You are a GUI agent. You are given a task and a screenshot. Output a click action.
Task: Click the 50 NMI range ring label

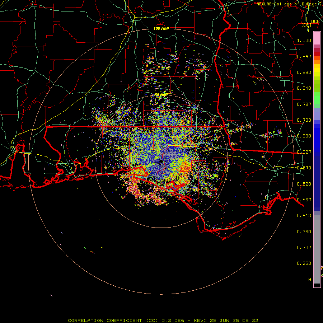point(161,95)
